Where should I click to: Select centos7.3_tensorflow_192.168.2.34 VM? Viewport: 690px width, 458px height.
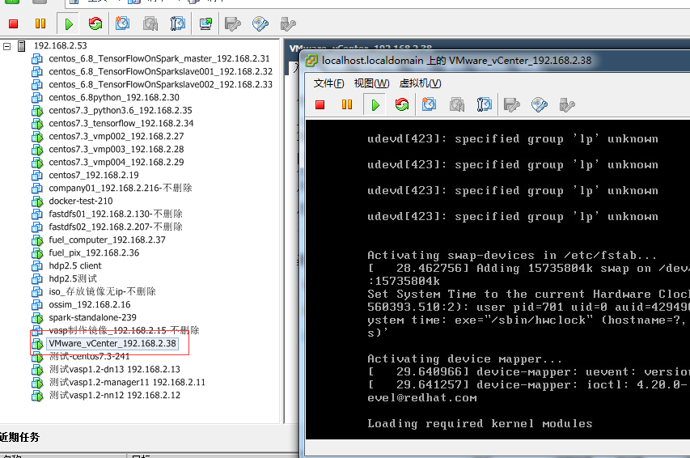click(121, 123)
